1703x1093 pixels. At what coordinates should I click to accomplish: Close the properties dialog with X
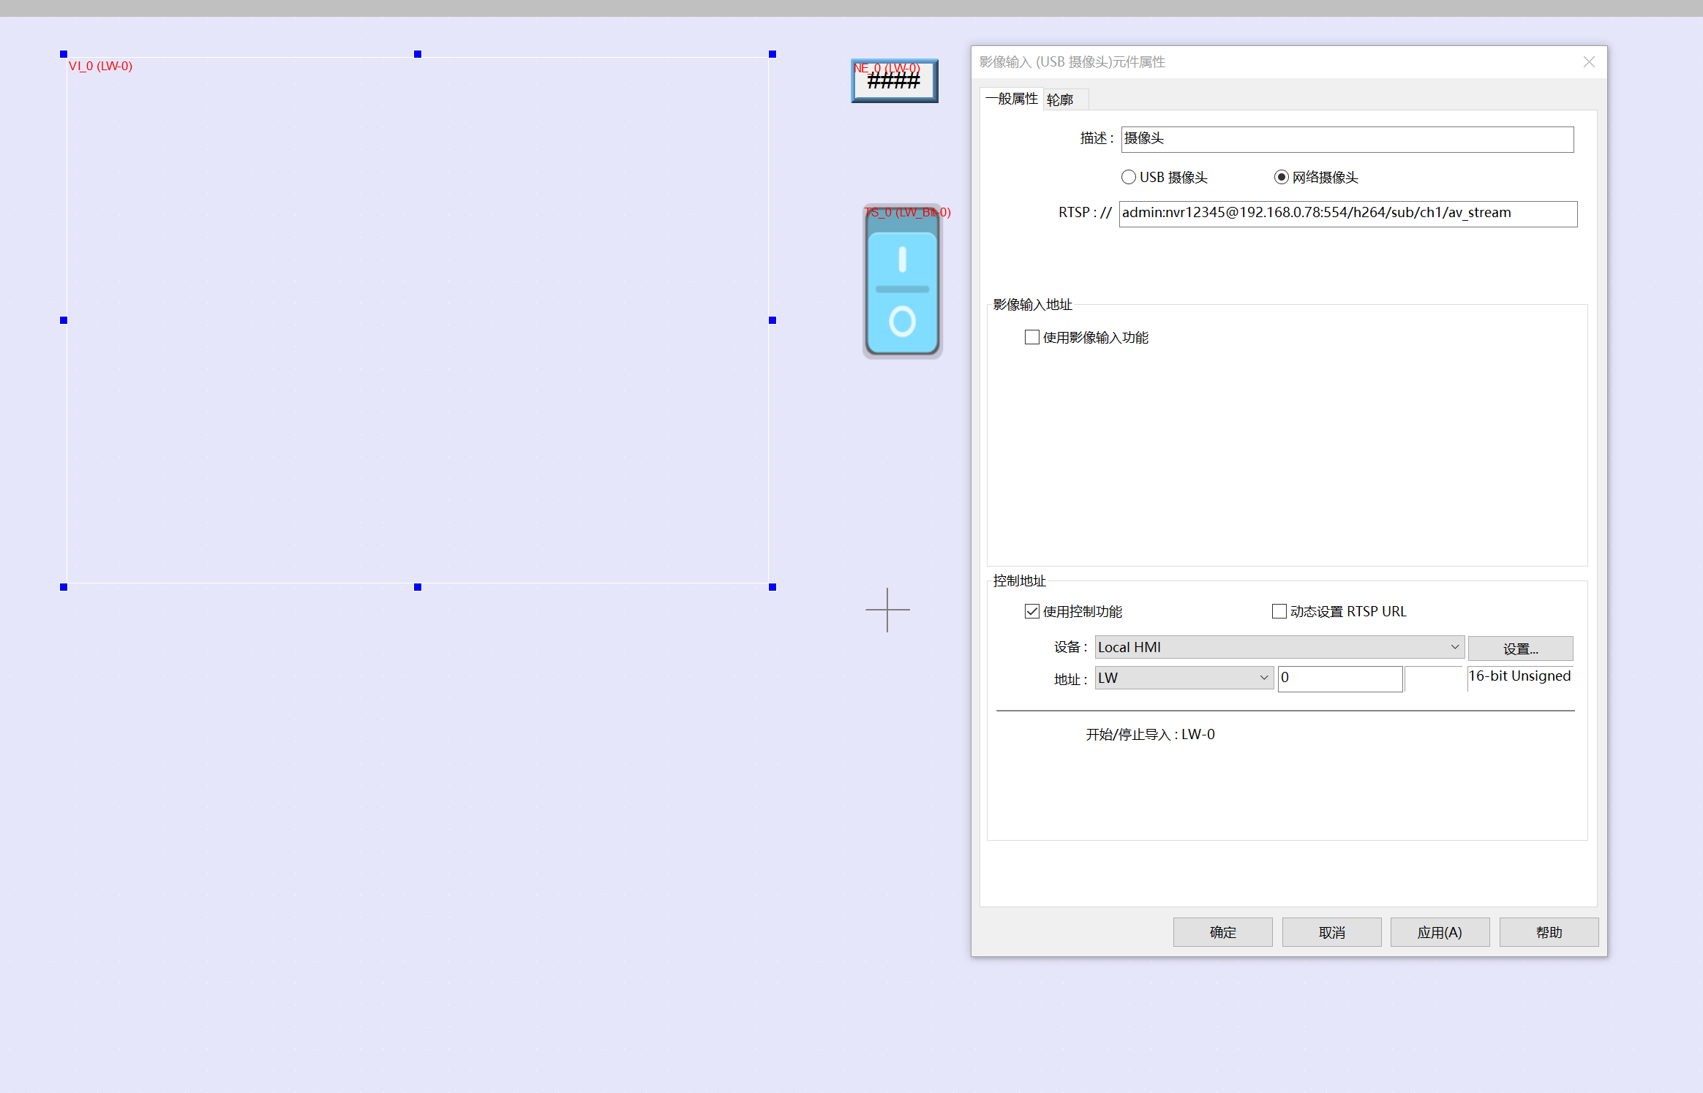point(1589,62)
